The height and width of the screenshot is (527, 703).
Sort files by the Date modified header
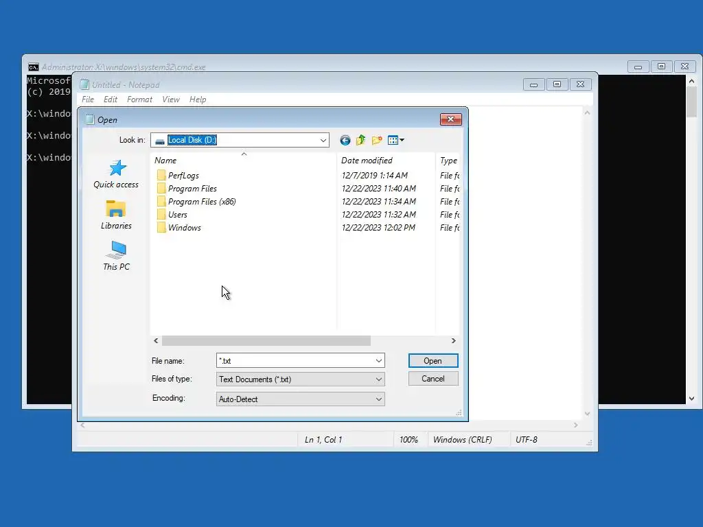click(386, 161)
